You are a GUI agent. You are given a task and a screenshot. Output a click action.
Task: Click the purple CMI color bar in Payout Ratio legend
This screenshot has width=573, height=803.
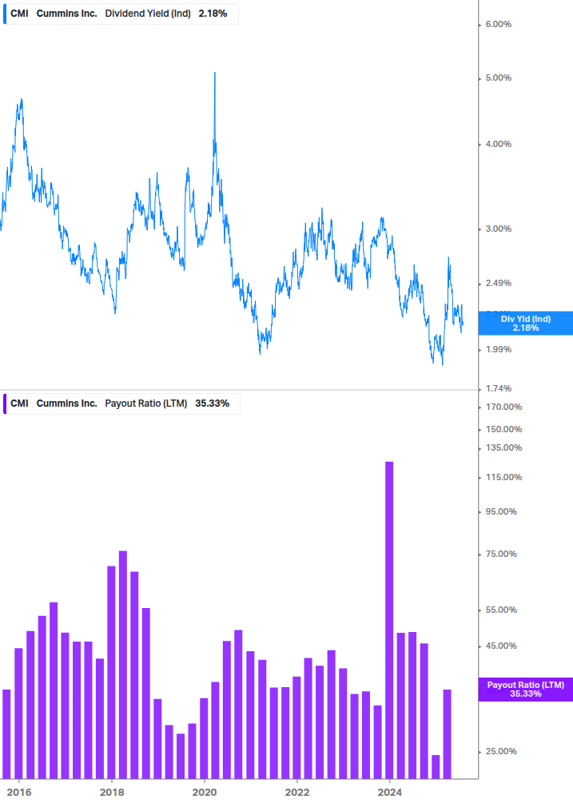click(x=5, y=403)
